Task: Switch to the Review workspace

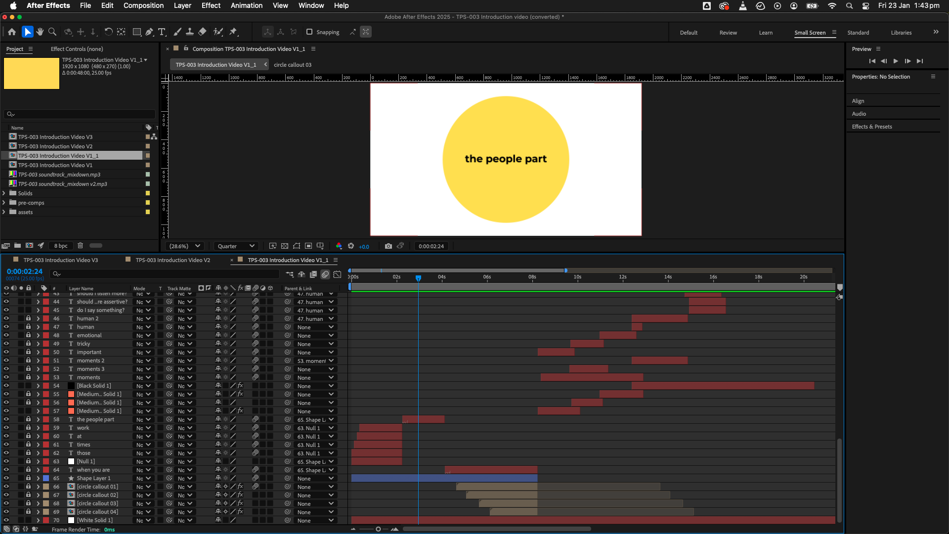Action: (x=728, y=33)
